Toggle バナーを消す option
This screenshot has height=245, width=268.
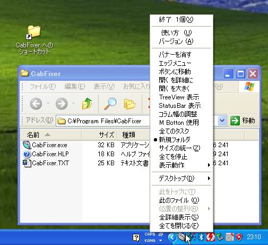click(181, 55)
